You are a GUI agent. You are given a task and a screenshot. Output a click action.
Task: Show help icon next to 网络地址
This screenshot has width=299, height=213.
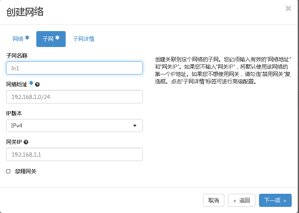coord(38,84)
